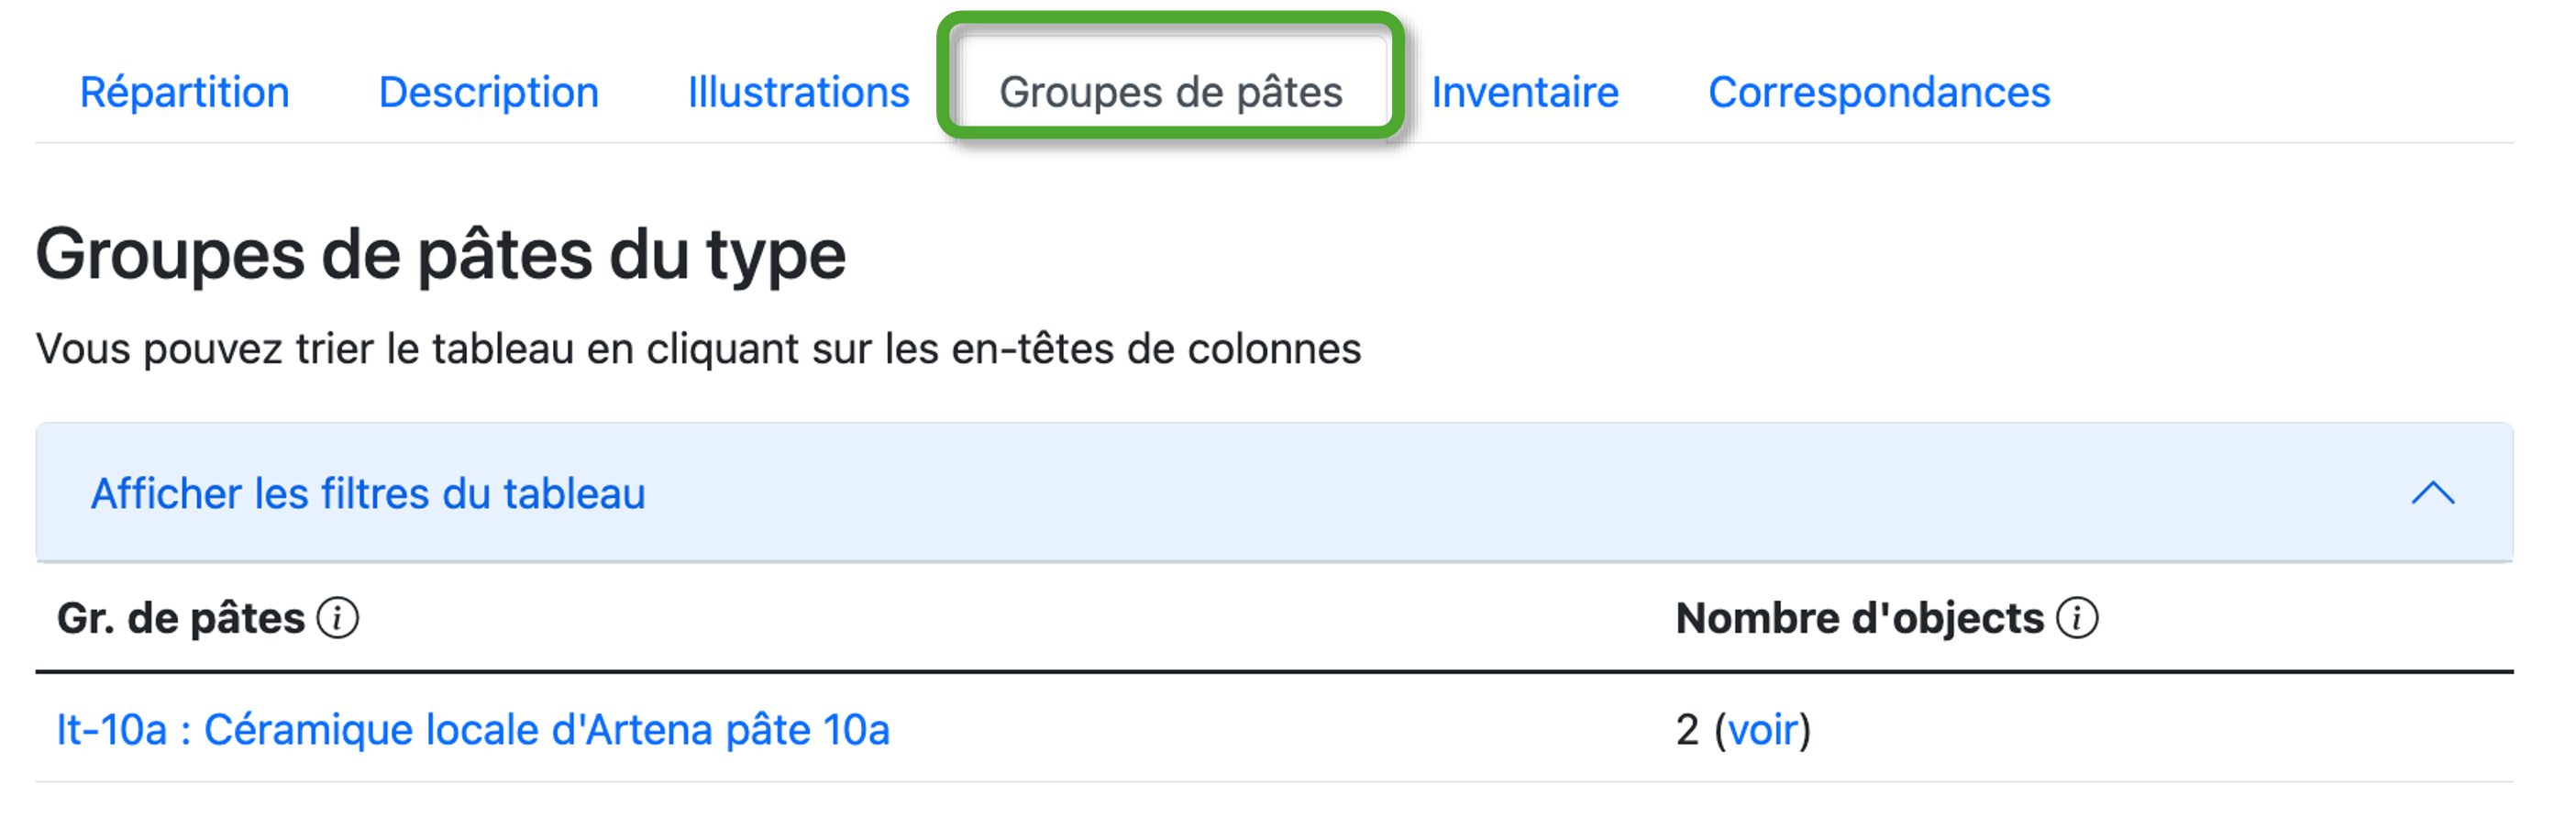Click the Groupes de pâtes du type heading

(440, 254)
